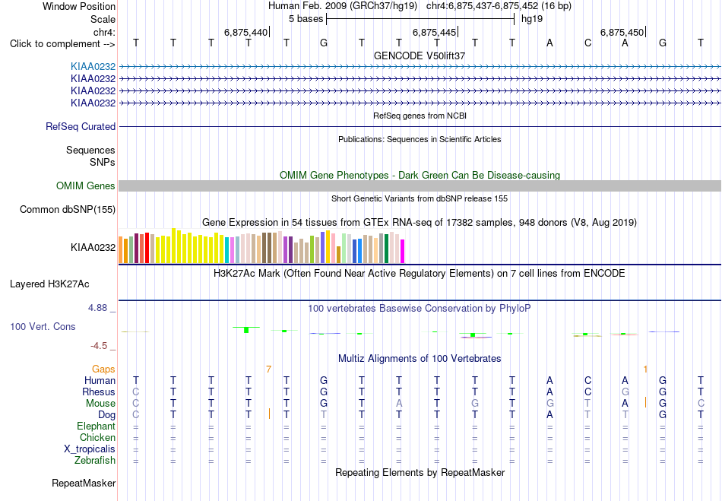Click the Elephant species label
Screen dimensions: 722x501
[x=97, y=426]
